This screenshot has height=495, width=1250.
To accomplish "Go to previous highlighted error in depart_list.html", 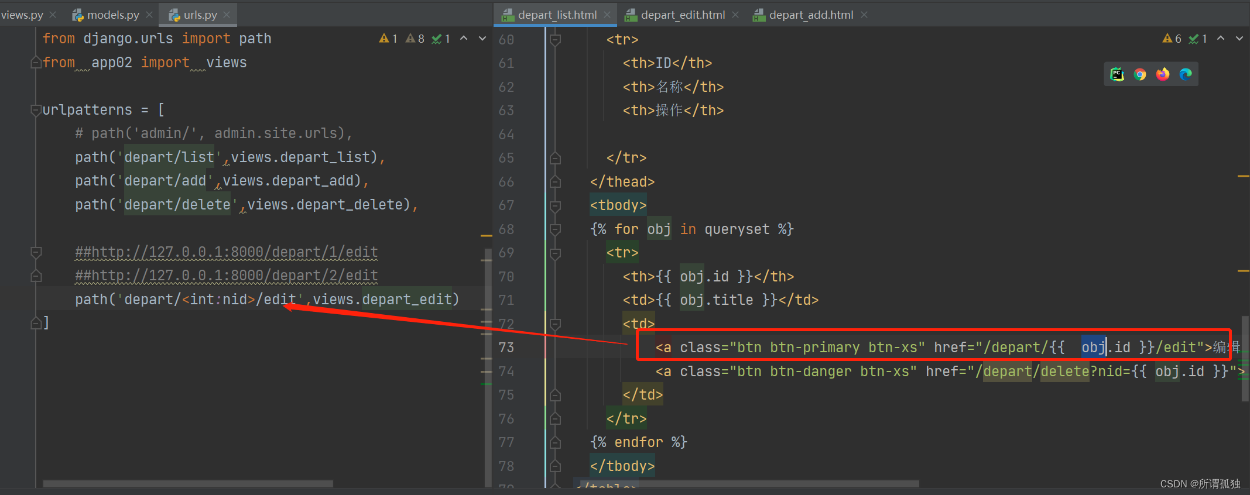I will 1221,38.
